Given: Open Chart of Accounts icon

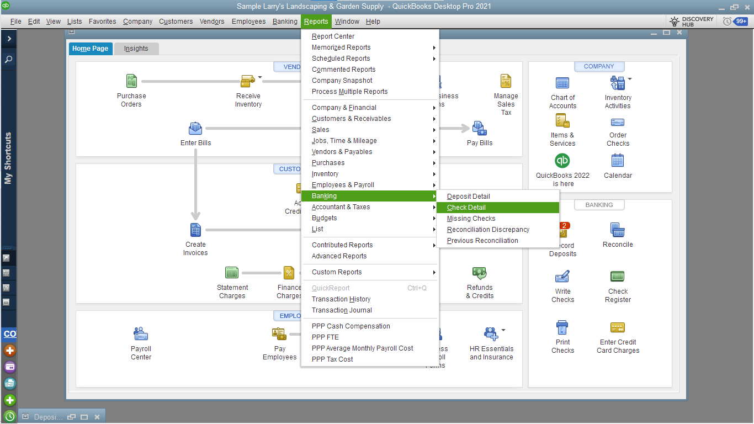Looking at the screenshot, I should click(562, 83).
